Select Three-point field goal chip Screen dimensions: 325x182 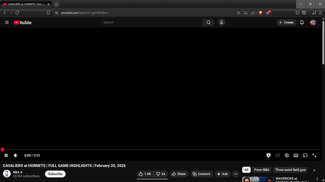tap(291, 170)
